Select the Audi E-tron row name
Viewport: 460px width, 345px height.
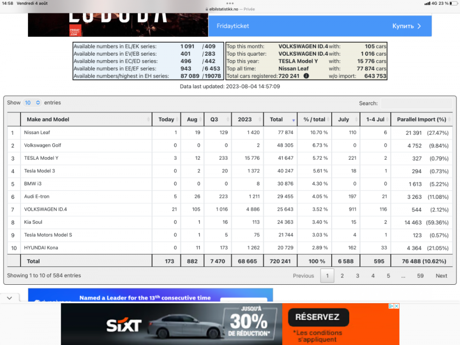click(37, 196)
